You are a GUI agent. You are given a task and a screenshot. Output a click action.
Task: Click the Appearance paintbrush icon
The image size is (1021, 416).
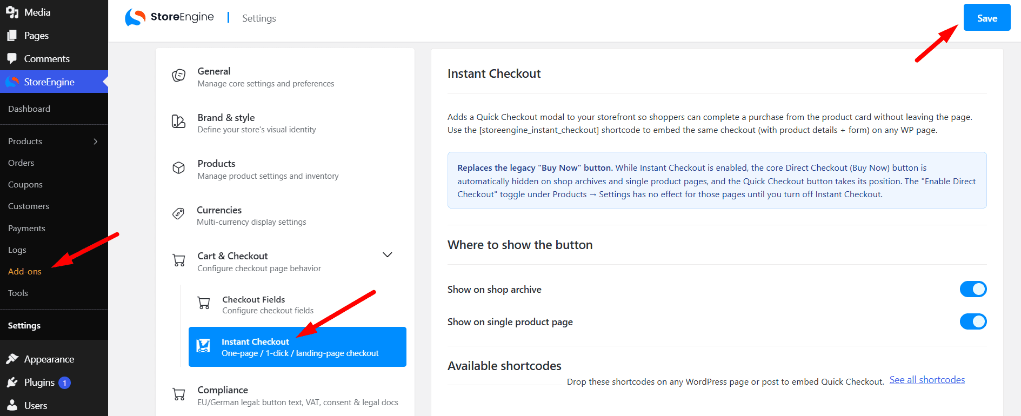point(12,359)
